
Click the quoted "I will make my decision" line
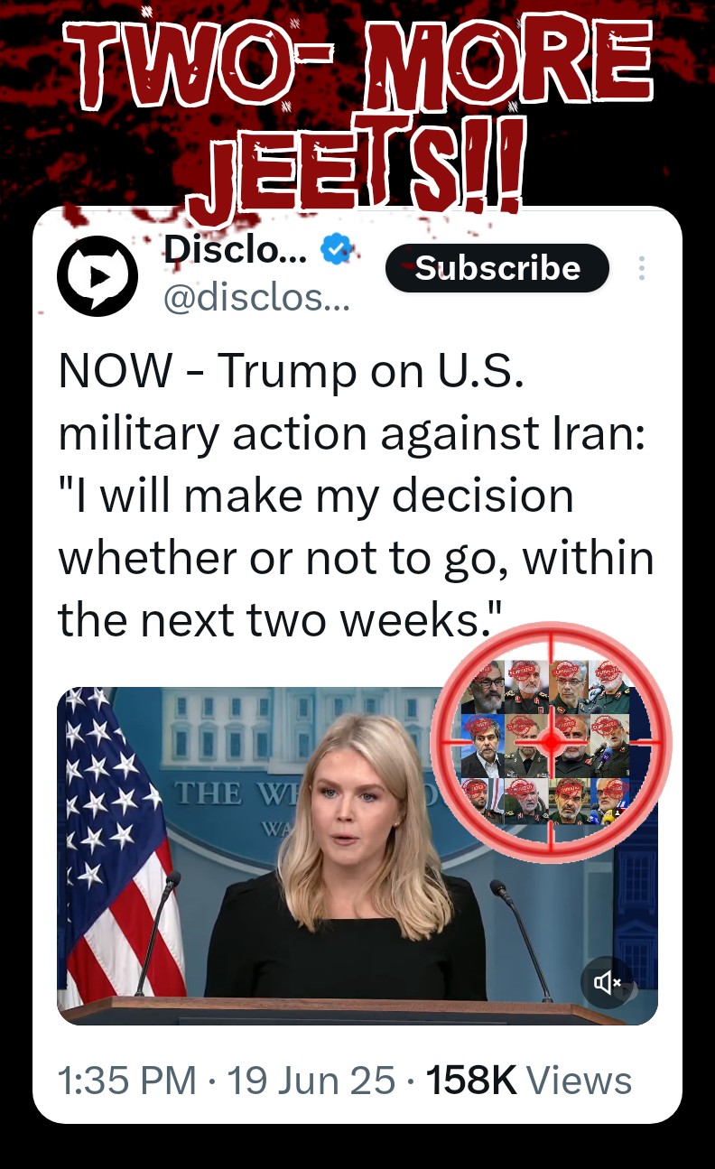pyautogui.click(x=316, y=496)
